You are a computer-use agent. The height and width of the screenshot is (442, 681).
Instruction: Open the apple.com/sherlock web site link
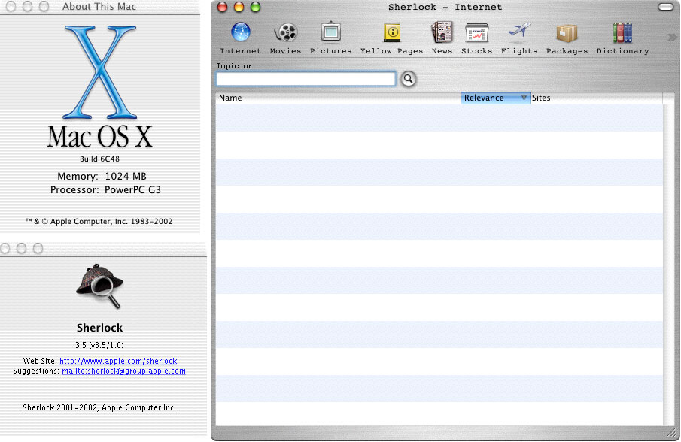[x=118, y=361]
